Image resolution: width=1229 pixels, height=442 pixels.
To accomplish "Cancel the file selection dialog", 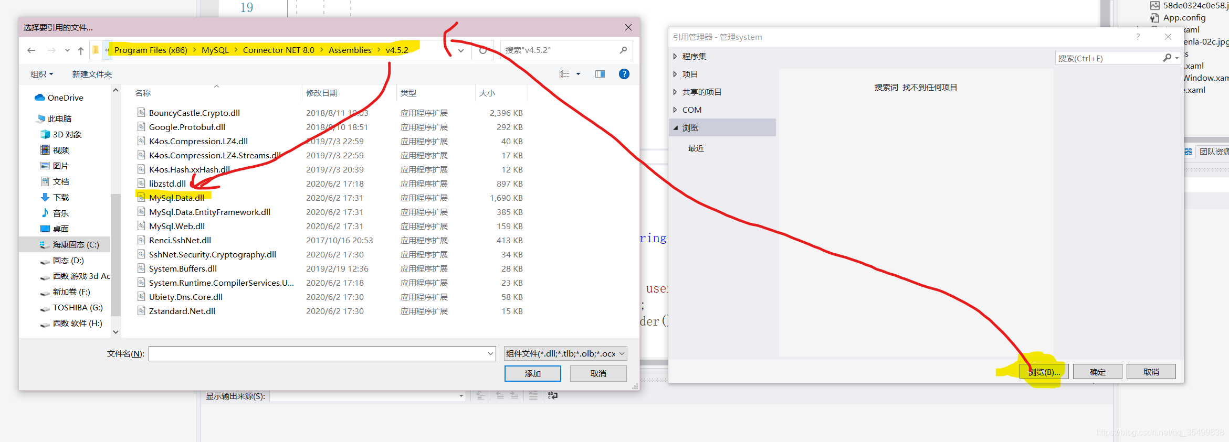I will 598,373.
